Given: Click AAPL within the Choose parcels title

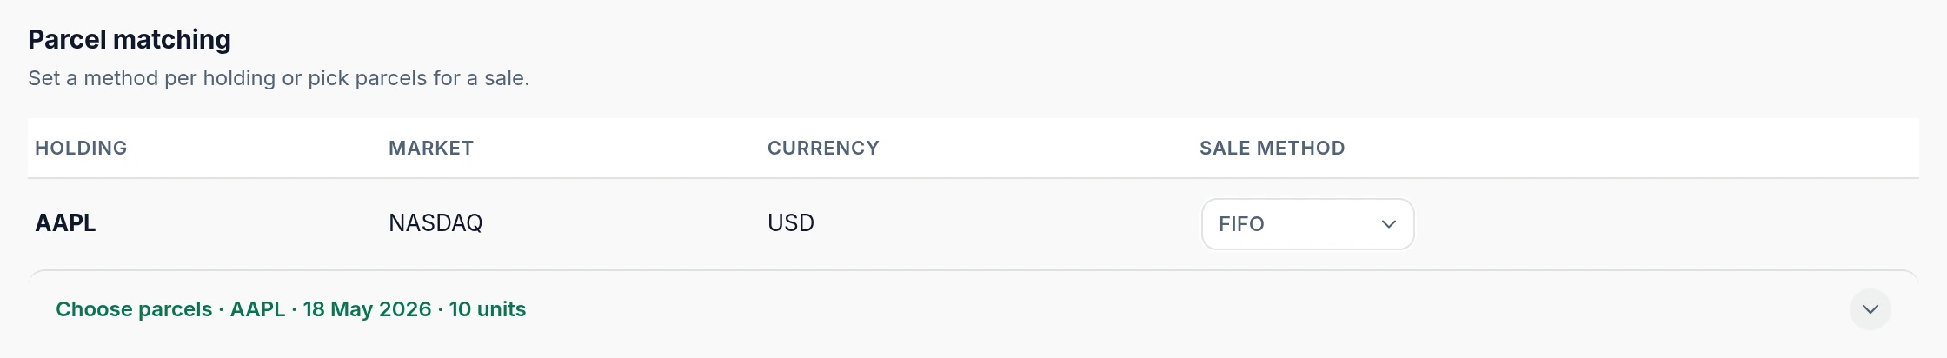Looking at the screenshot, I should pos(257,309).
